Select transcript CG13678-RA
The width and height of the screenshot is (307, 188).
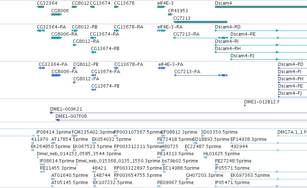(x=128, y=27)
